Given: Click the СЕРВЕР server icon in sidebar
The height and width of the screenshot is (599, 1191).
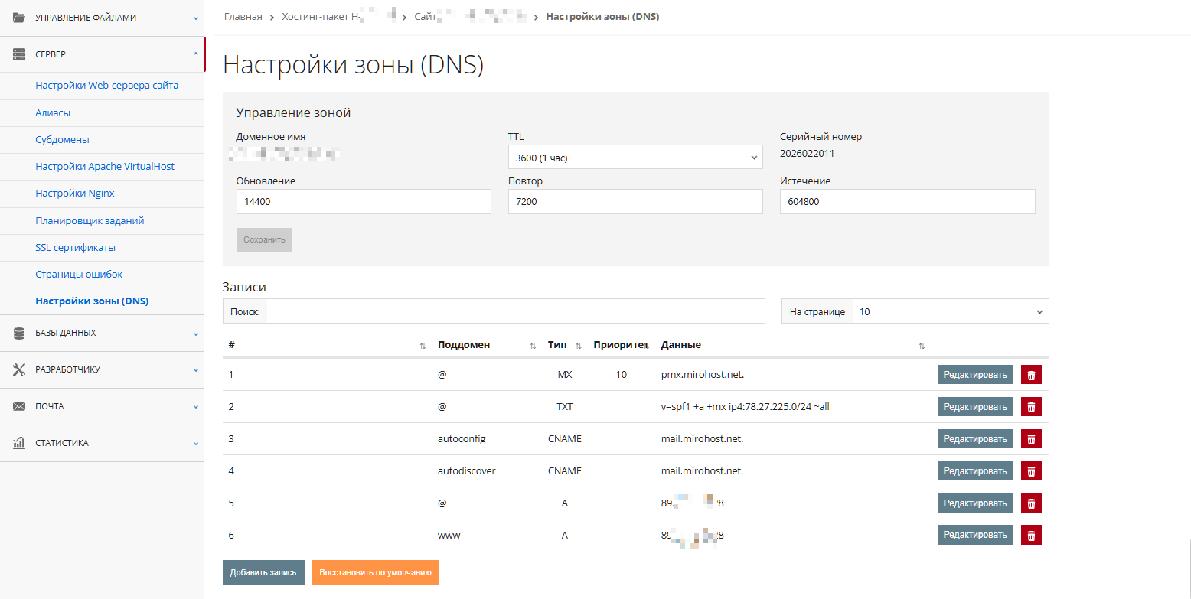Looking at the screenshot, I should [x=21, y=54].
